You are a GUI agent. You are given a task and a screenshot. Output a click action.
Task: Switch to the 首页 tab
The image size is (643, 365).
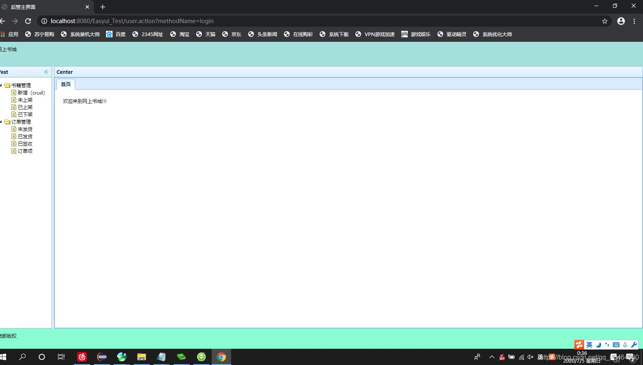click(x=66, y=84)
